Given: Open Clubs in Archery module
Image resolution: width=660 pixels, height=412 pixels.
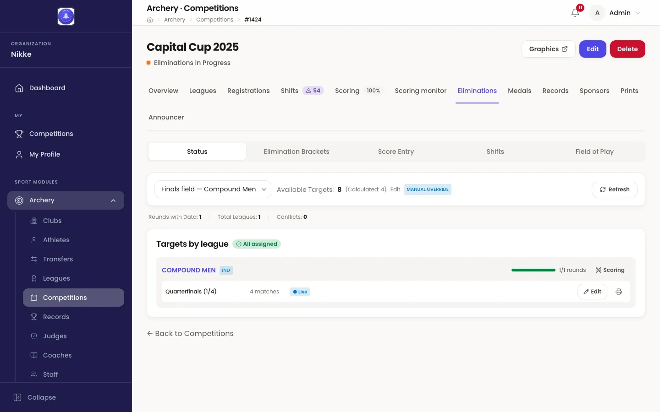Looking at the screenshot, I should 73,221.
